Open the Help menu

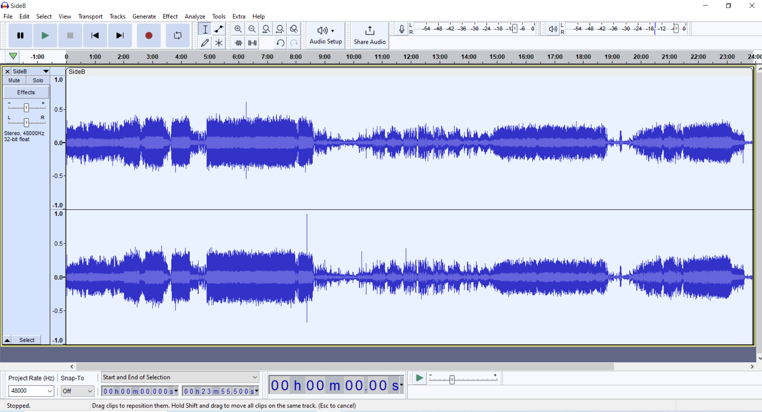tap(259, 16)
